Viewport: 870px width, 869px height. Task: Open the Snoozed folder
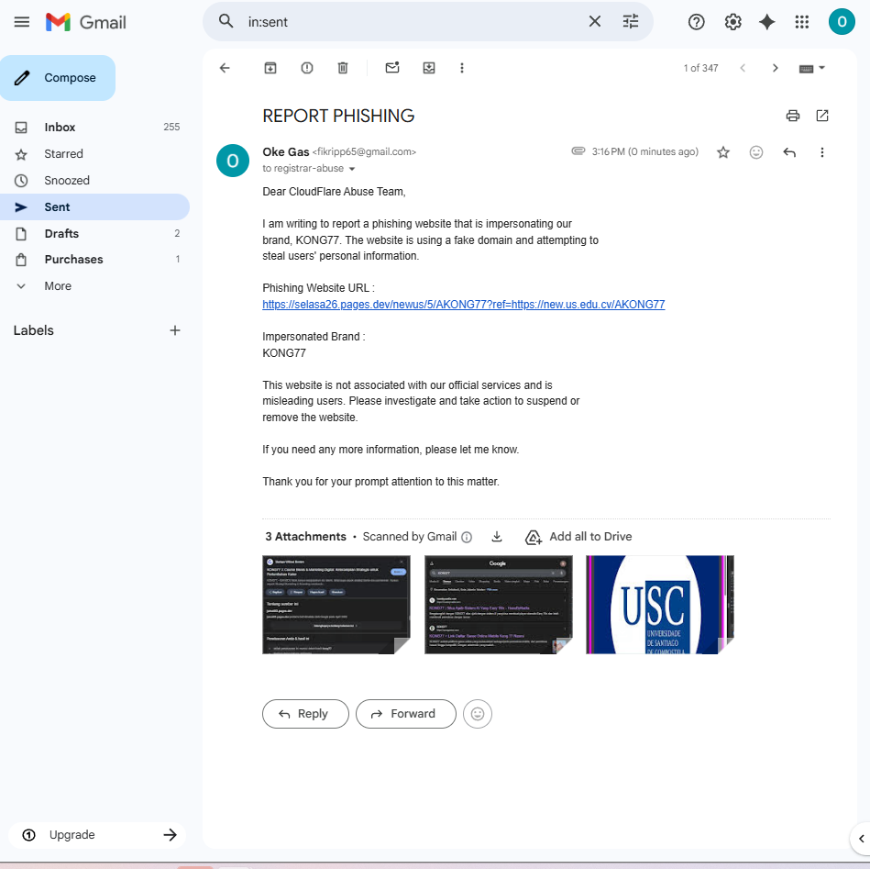94,181
